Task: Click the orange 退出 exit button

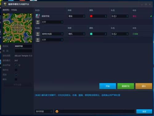Action: [144, 86]
